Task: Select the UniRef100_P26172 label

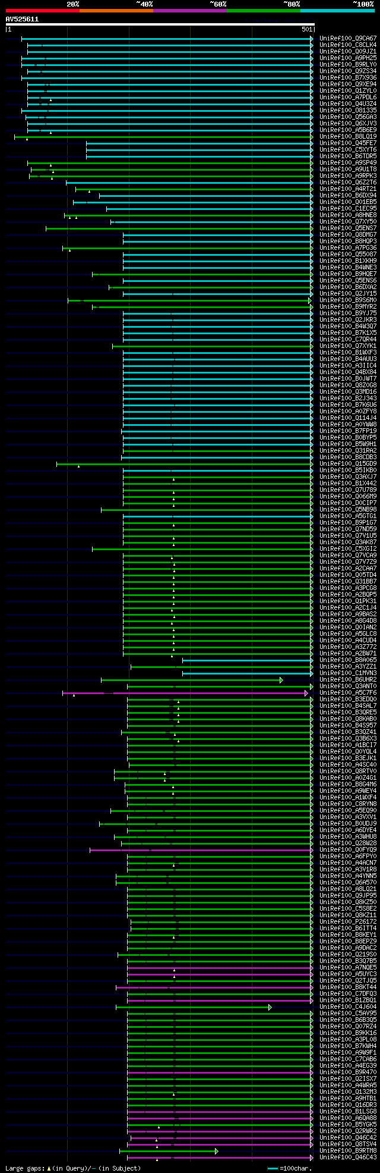Action: 348,922
